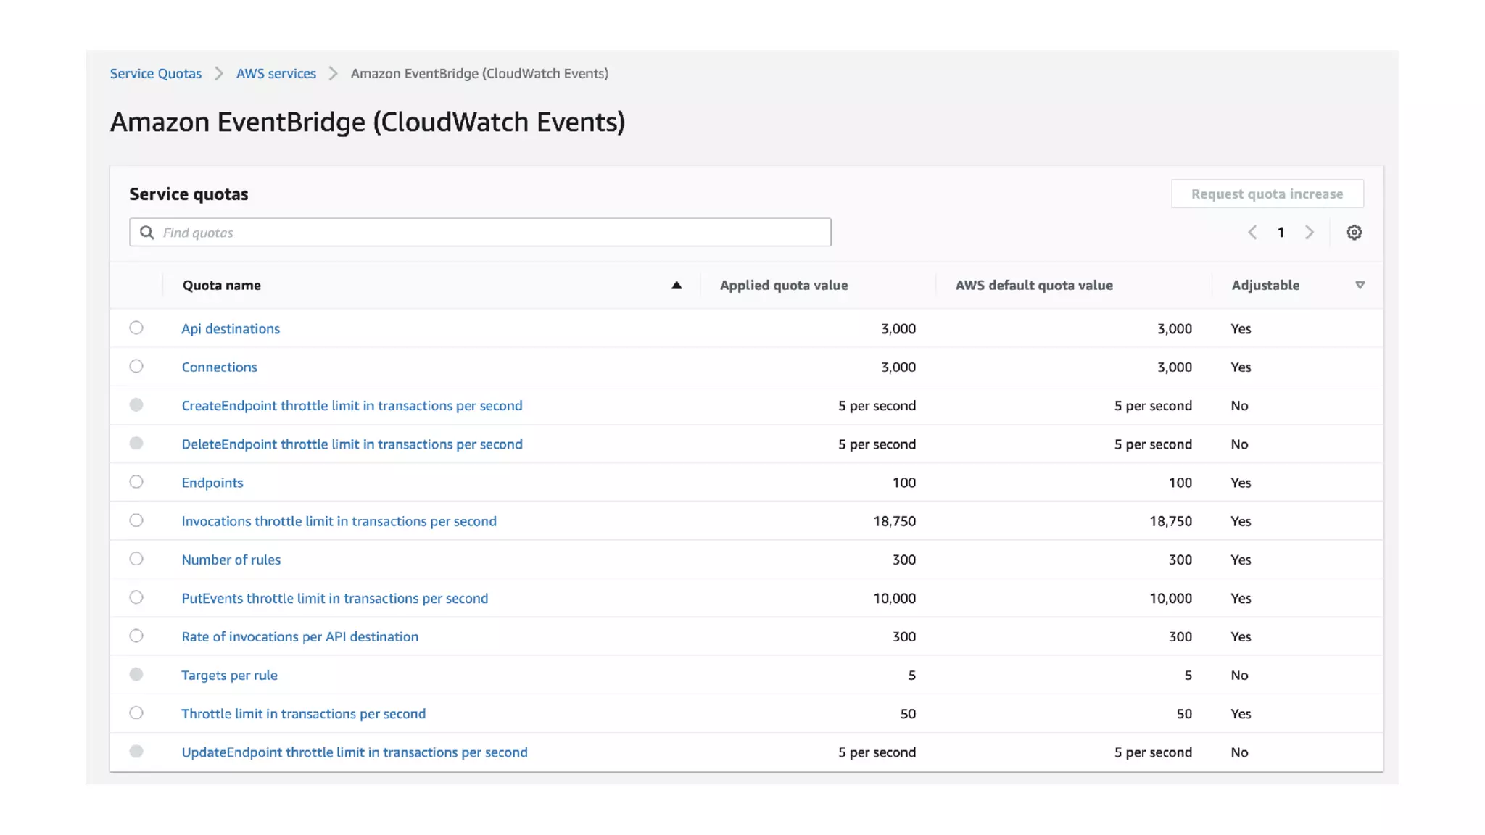The image size is (1485, 835).
Task: Click page number 1 in pagination
Action: click(x=1281, y=233)
